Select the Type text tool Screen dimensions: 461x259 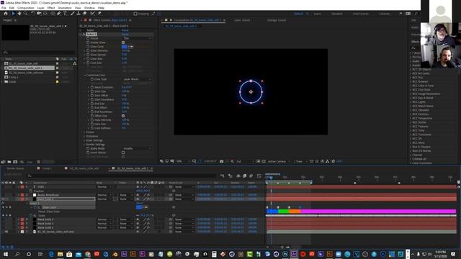click(65, 14)
